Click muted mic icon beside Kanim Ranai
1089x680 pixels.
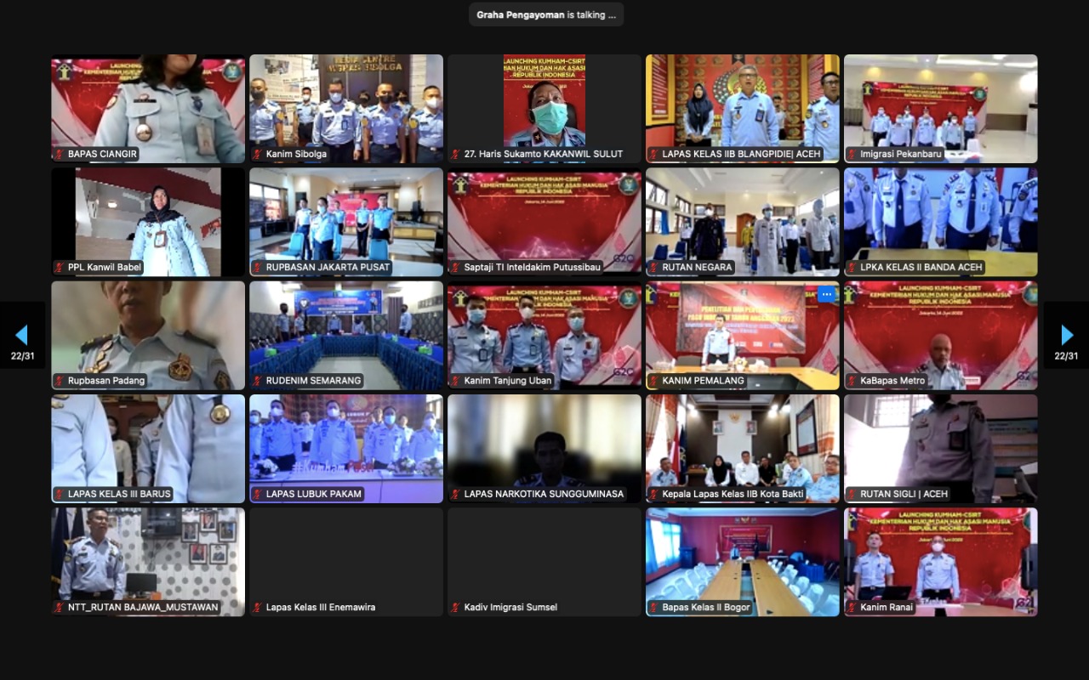(x=852, y=607)
